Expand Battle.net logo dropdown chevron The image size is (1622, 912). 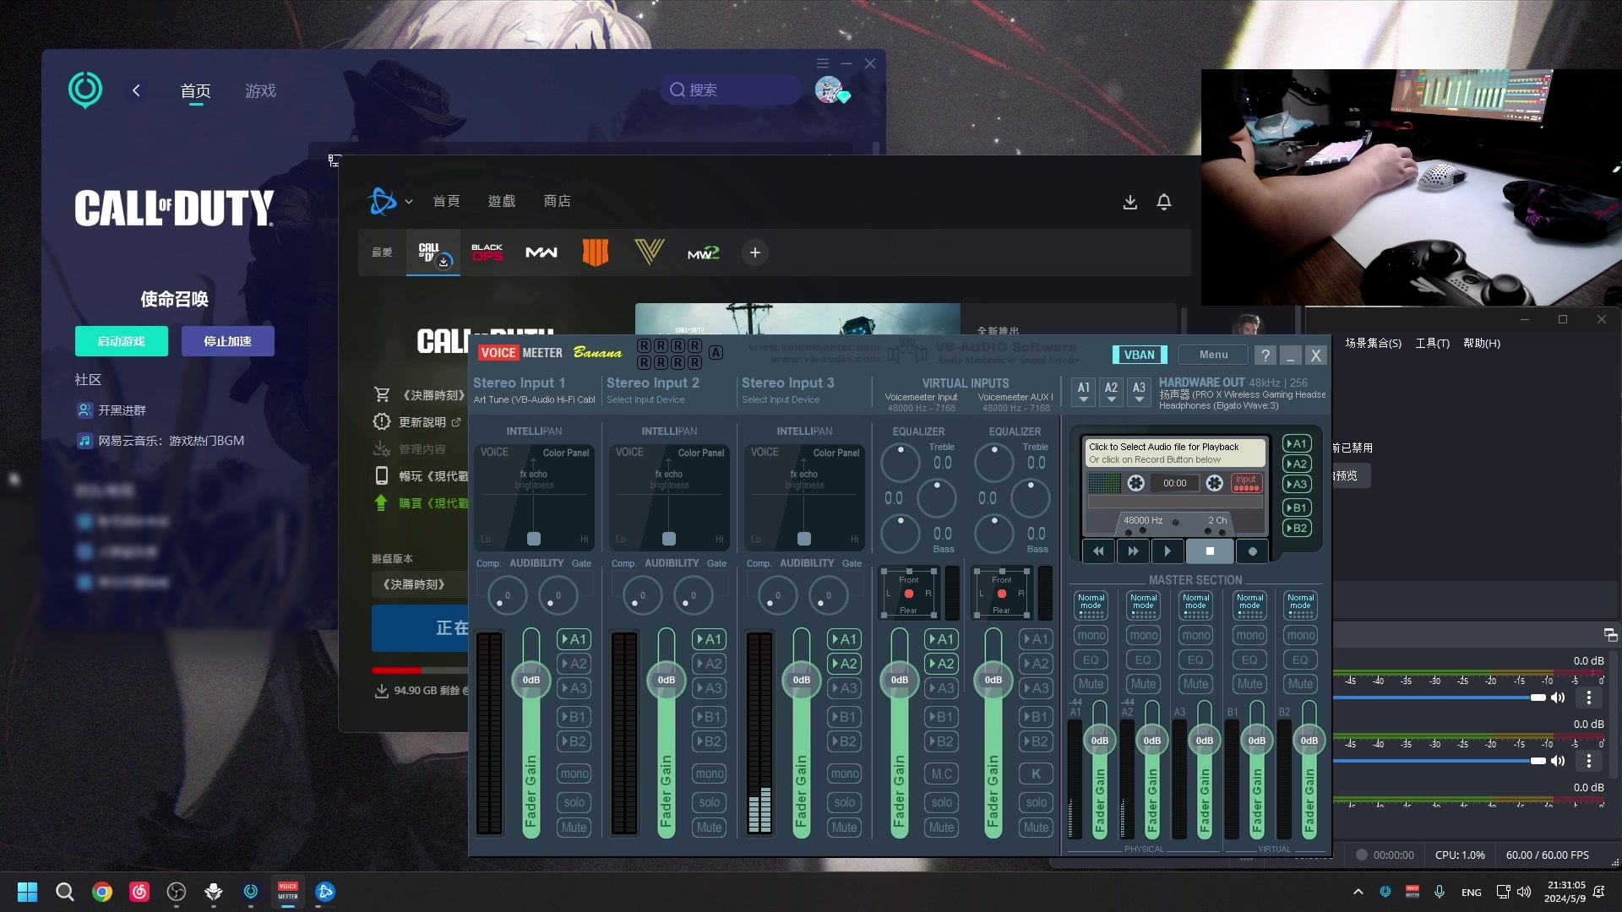point(409,202)
